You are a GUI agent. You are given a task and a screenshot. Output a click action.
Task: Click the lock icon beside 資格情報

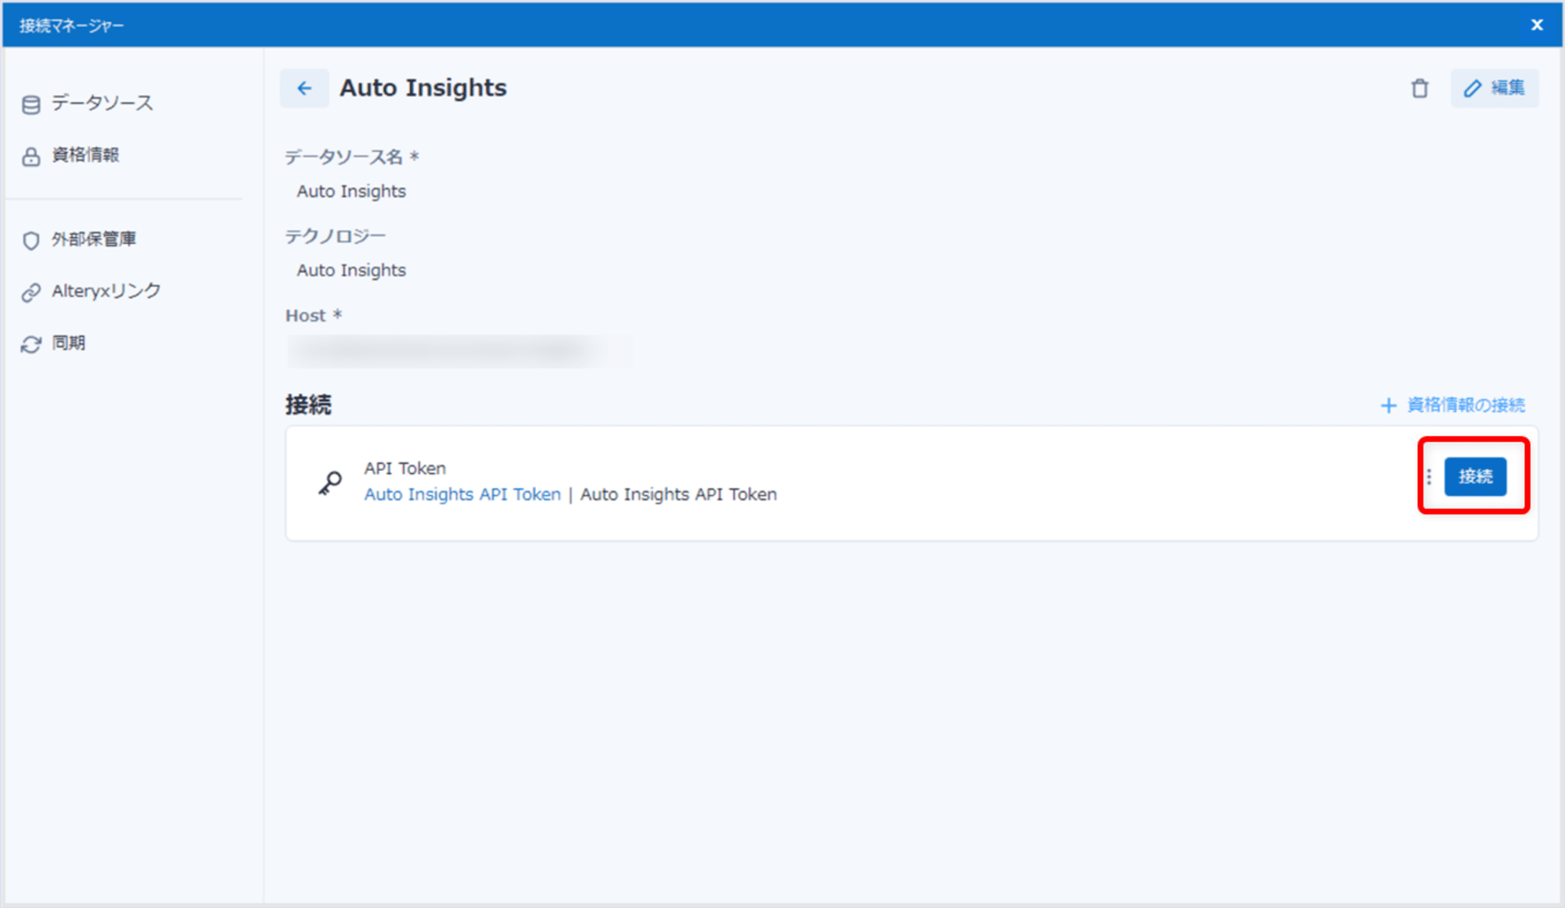(31, 156)
